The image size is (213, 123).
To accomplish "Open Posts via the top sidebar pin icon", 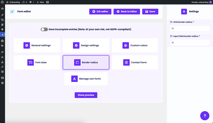I will point(2,15).
